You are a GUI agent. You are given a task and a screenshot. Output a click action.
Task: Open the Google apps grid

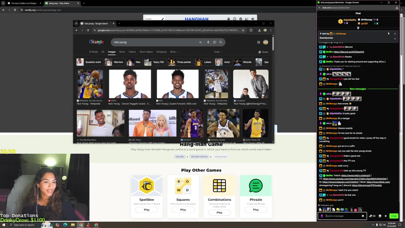pyautogui.click(x=259, y=42)
